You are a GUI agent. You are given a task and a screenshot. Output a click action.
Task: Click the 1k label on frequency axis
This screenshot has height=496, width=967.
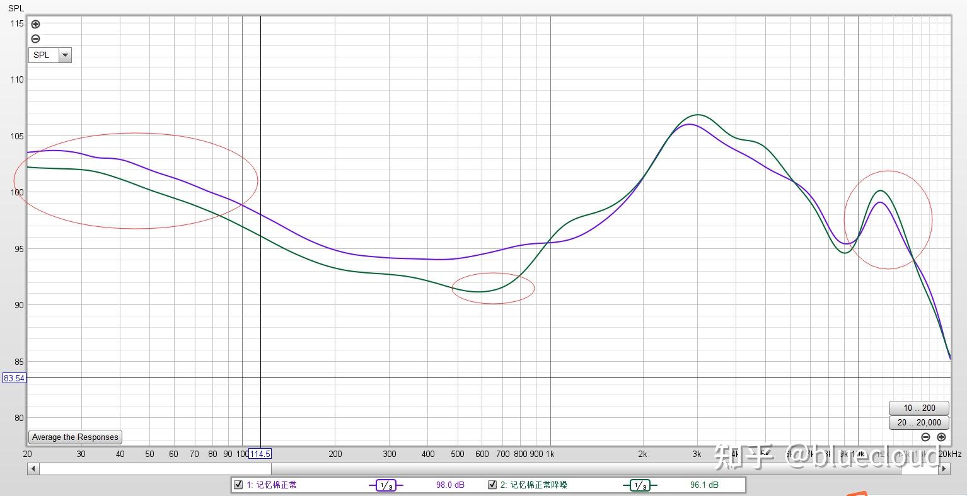pyautogui.click(x=550, y=454)
